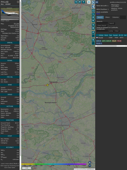Screen dimensions: 127x170
Task: Click the Clear button next to Jump
Action: pos(117,31)
